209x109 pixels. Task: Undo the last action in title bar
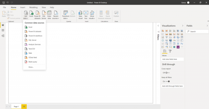(x=8, y=2)
